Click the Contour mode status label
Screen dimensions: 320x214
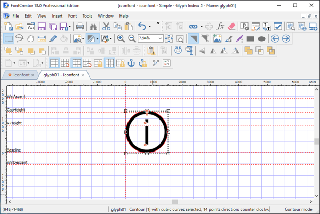pos(298,209)
